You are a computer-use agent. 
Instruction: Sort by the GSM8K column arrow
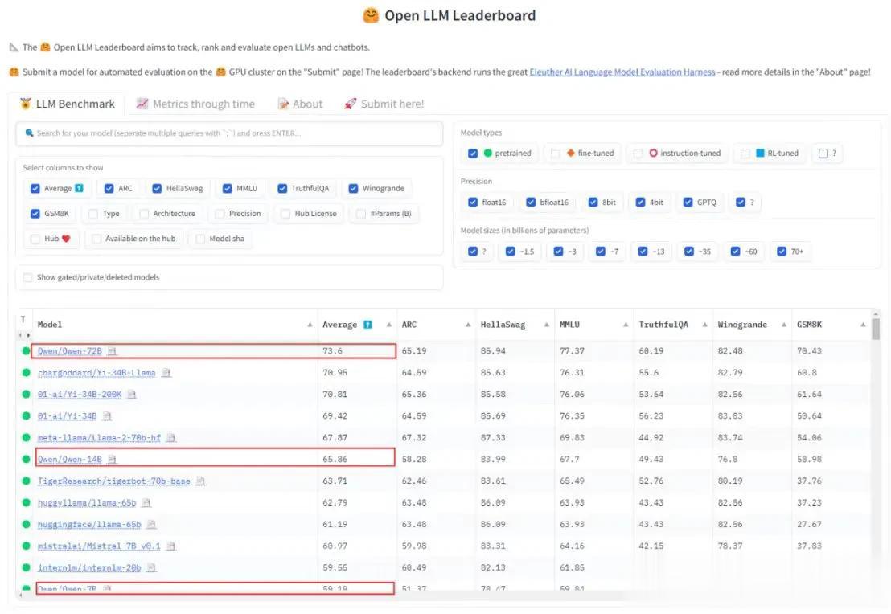(x=863, y=325)
